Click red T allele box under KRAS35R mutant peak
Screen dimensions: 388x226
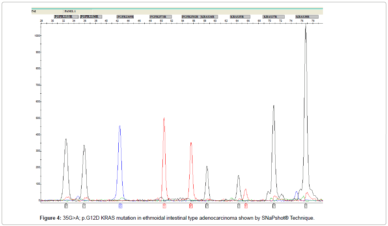coord(246,206)
